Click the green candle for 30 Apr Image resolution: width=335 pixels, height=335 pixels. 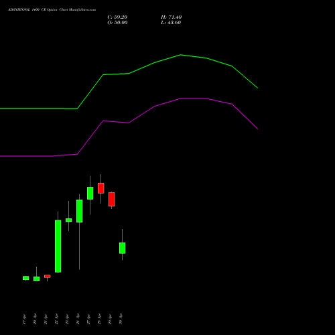pyautogui.click(x=123, y=248)
